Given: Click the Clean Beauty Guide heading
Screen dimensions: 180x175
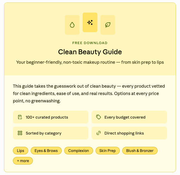Looking at the screenshot, I should tap(90, 52).
